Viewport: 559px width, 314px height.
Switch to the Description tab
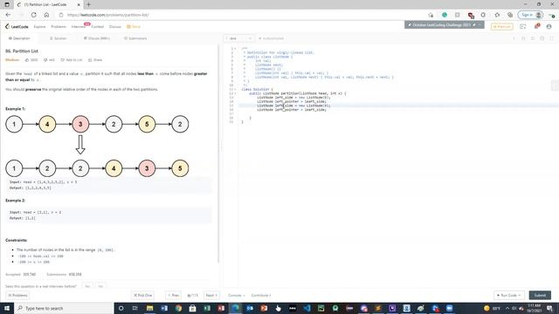(19, 38)
